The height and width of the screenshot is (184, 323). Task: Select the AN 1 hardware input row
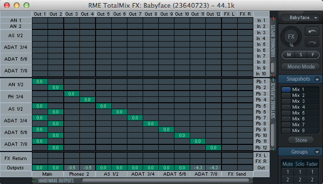[16, 21]
